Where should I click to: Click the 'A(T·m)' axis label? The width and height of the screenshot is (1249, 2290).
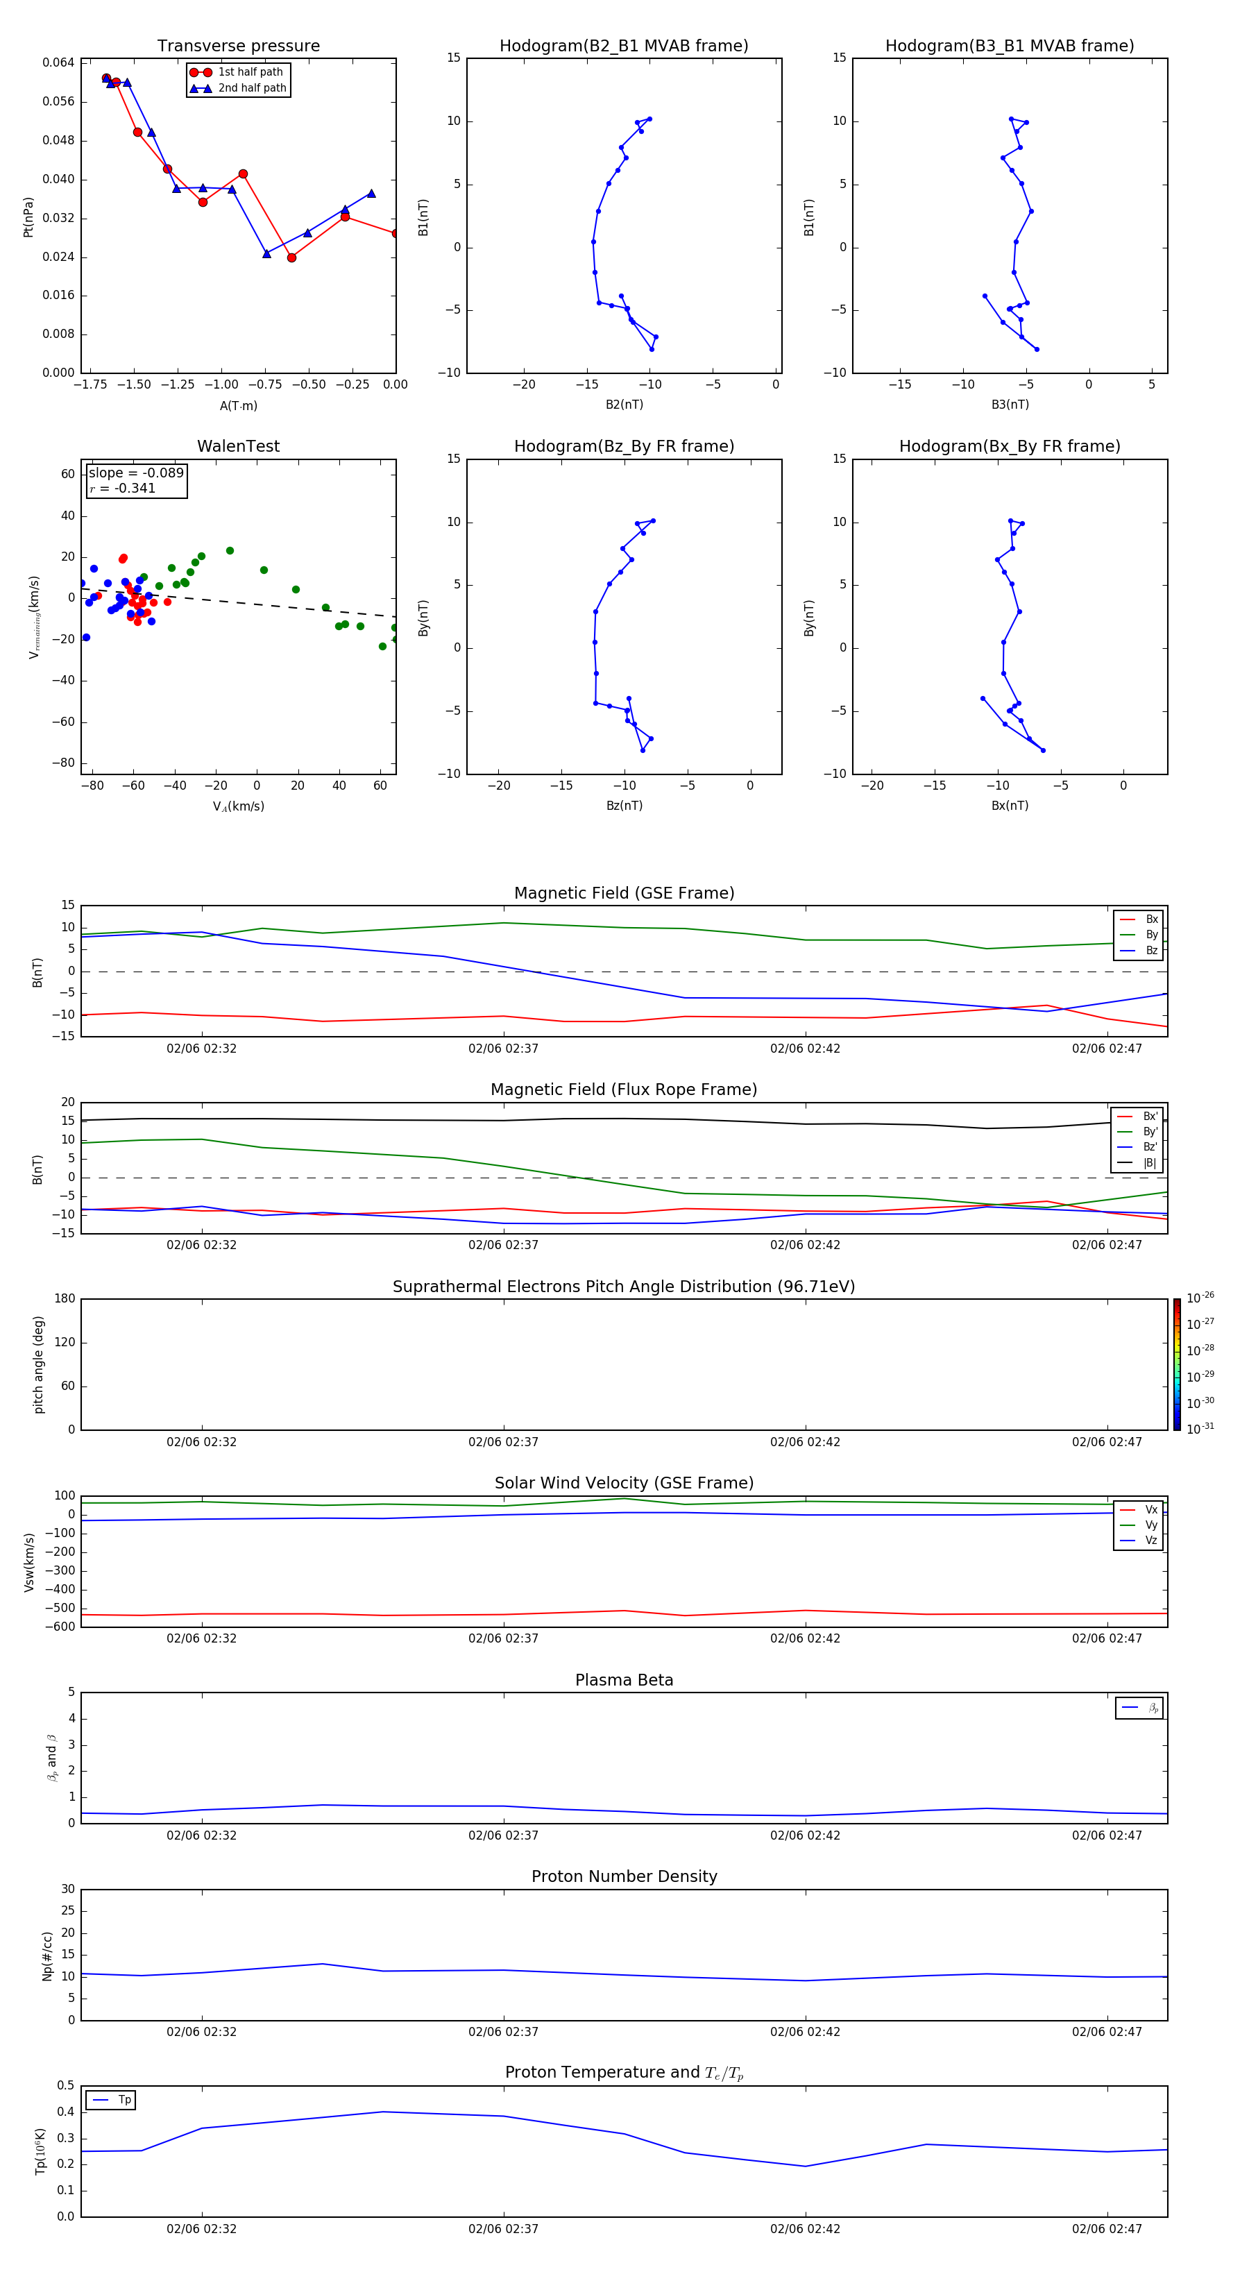238,406
